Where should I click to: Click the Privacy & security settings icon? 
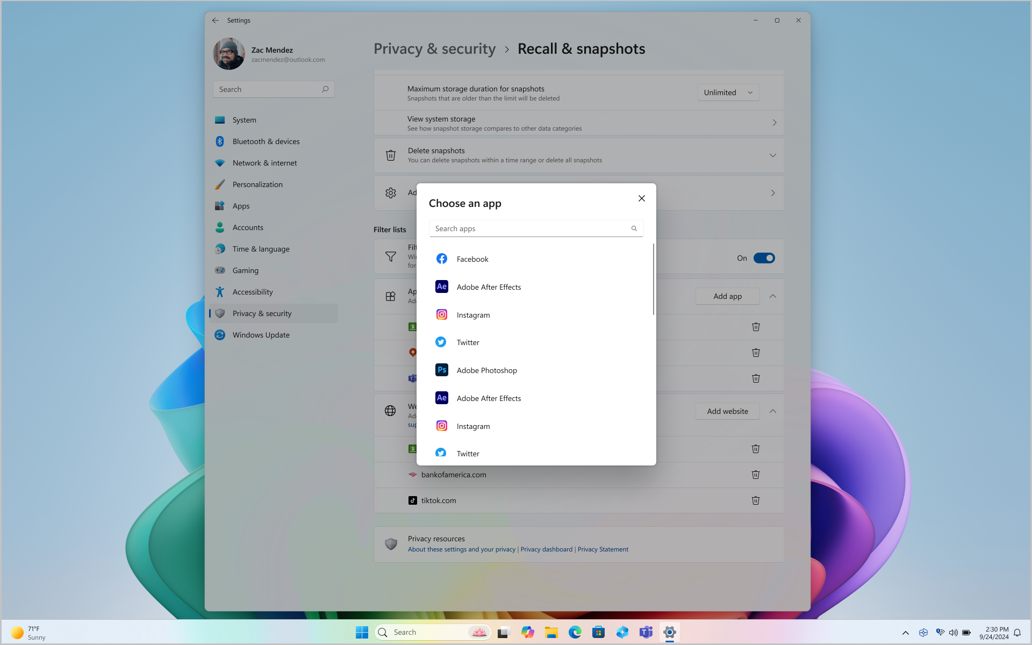220,313
